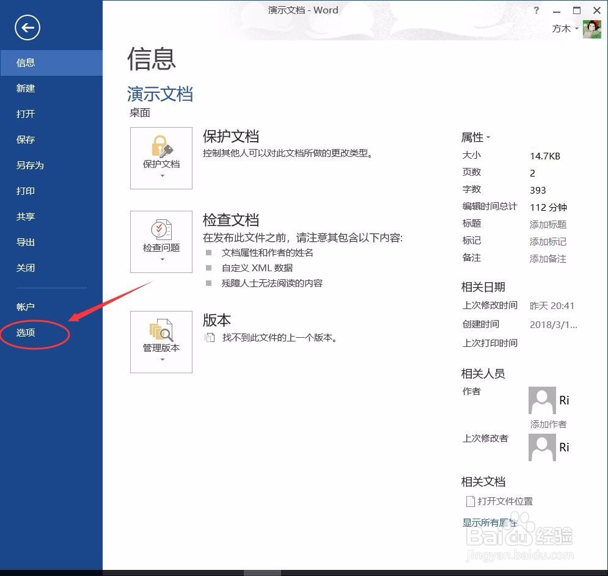
Task: Click 添加作者 to add an author
Action: pos(548,424)
